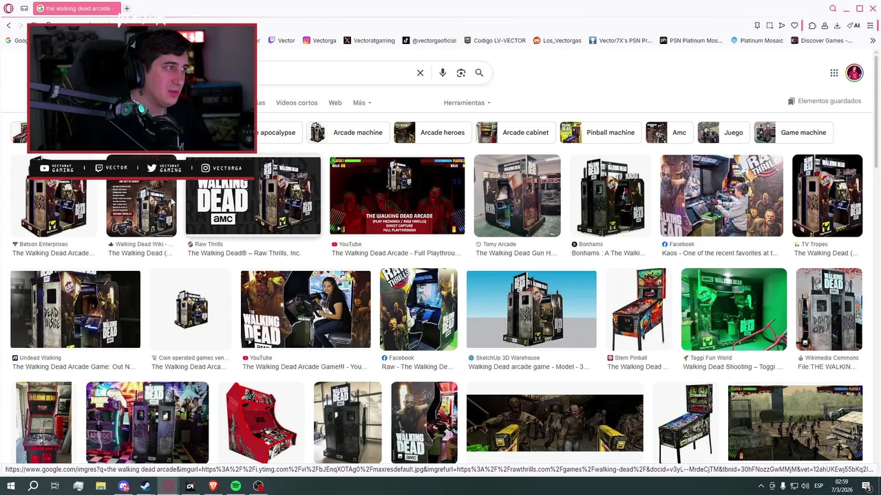Show more bookmarks with double chevron
881x495 pixels.
873,41
